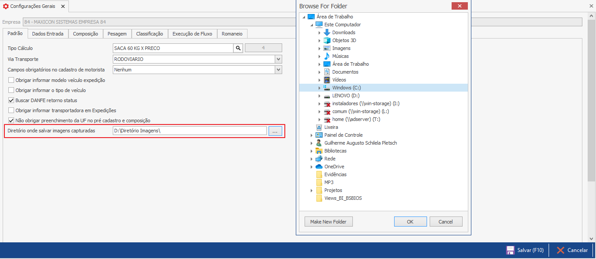Click the Bibliotecas icon
The width and height of the screenshot is (596, 259).
[319, 151]
